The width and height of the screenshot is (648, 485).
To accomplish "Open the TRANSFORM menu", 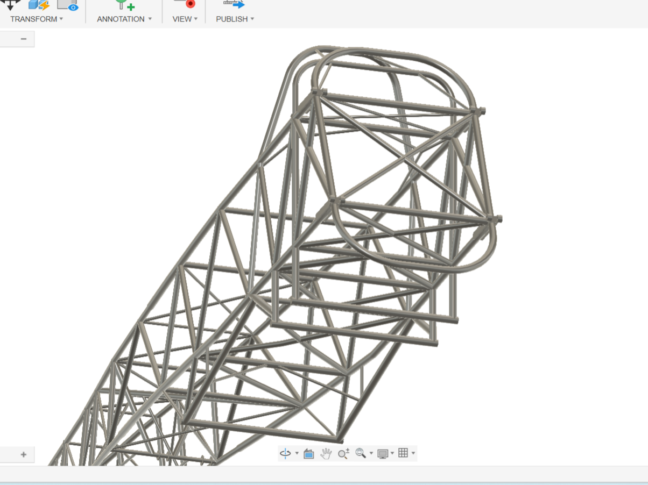I will coord(37,19).
